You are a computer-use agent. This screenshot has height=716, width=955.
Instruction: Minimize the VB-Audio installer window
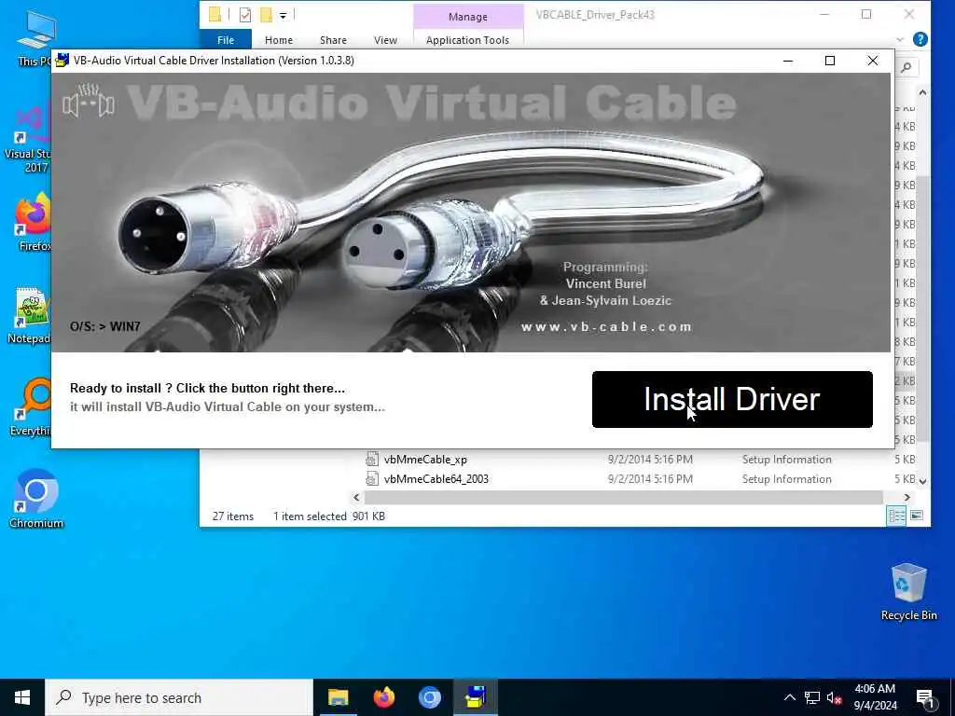tap(787, 61)
